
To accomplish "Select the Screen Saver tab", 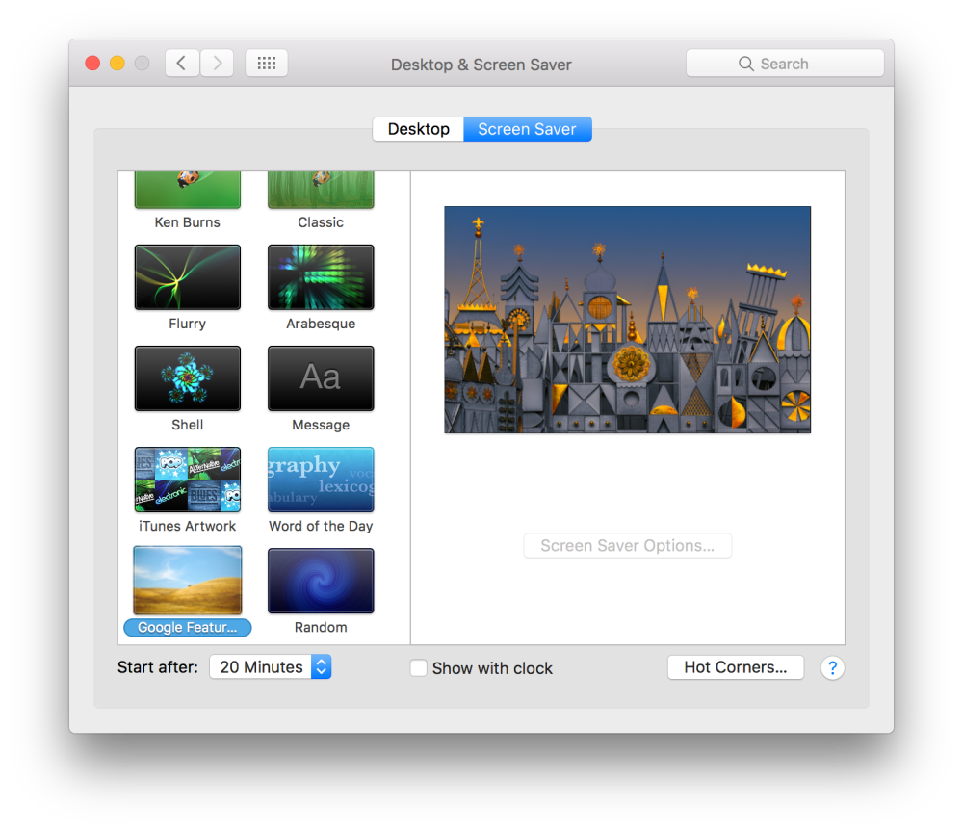I will pyautogui.click(x=527, y=129).
